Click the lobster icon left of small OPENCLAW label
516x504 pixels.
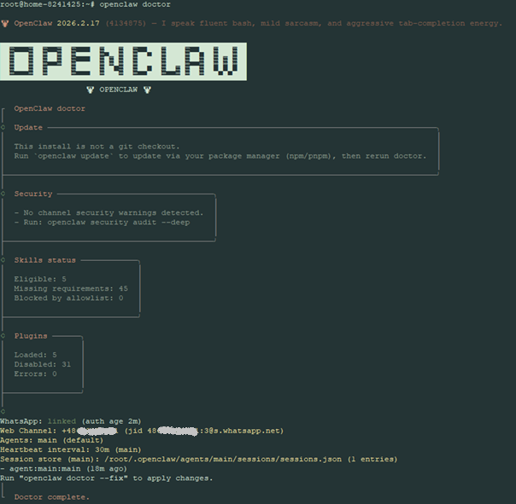click(x=91, y=89)
